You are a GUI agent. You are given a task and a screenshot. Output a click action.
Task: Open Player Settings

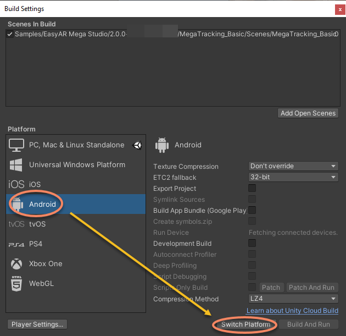coord(37,324)
